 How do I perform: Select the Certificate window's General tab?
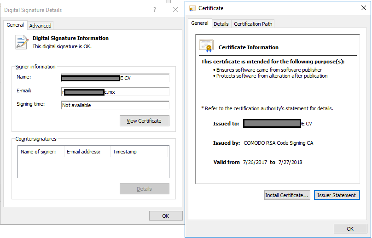click(x=200, y=23)
